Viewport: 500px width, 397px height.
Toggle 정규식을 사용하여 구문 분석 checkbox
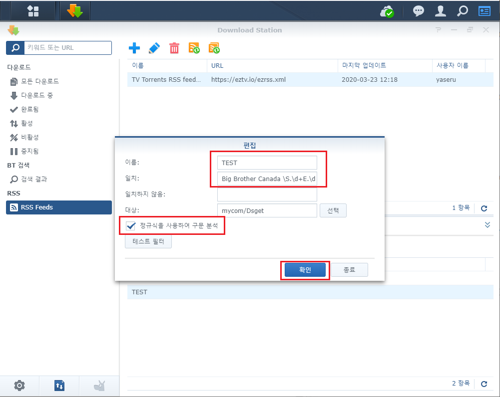coord(131,226)
